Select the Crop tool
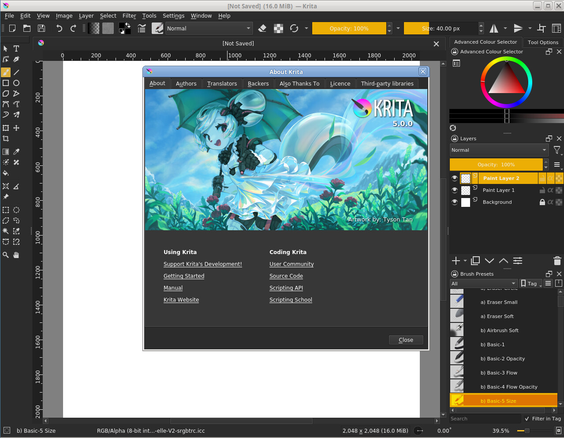Viewport: 564px width, 438px height. point(6,139)
